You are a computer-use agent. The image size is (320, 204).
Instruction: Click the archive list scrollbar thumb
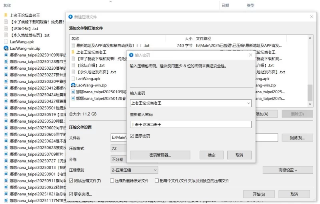(310, 93)
